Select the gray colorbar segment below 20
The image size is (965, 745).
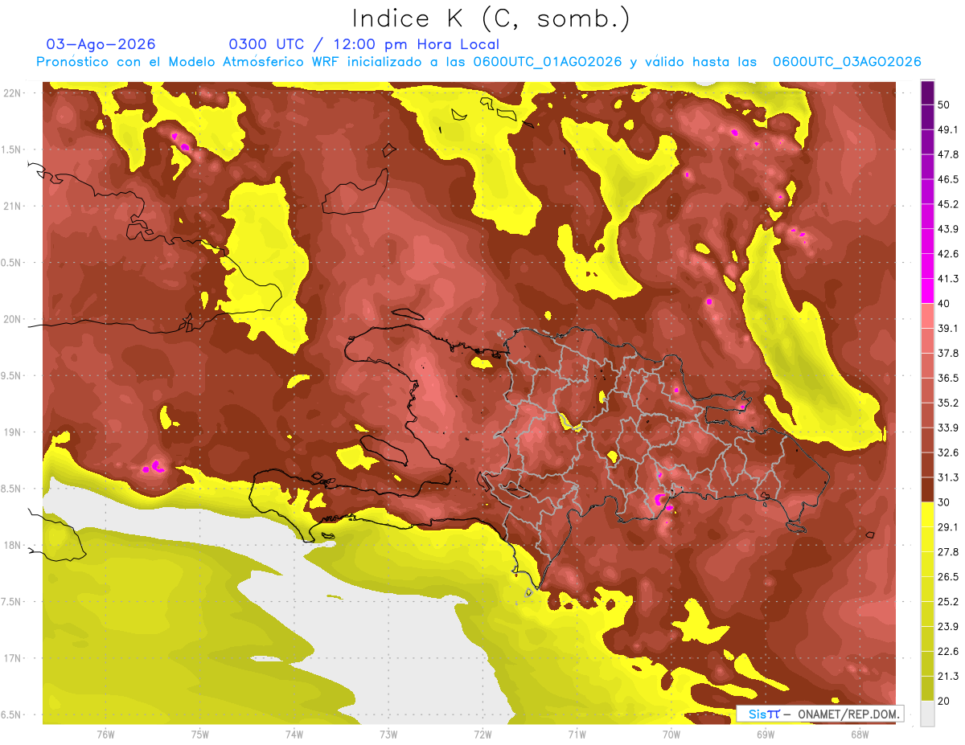pyautogui.click(x=927, y=713)
